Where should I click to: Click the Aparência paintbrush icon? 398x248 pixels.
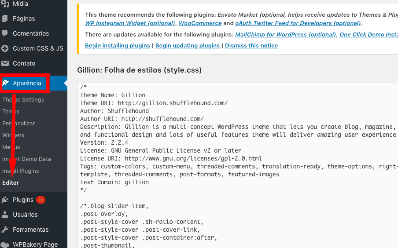[x=6, y=83]
